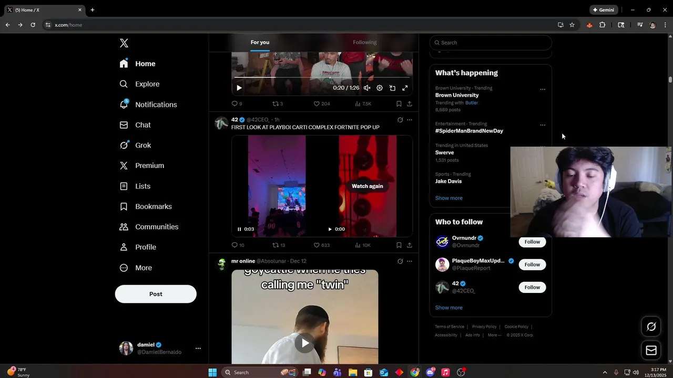Play the top video
673x378 pixels.
click(x=239, y=88)
